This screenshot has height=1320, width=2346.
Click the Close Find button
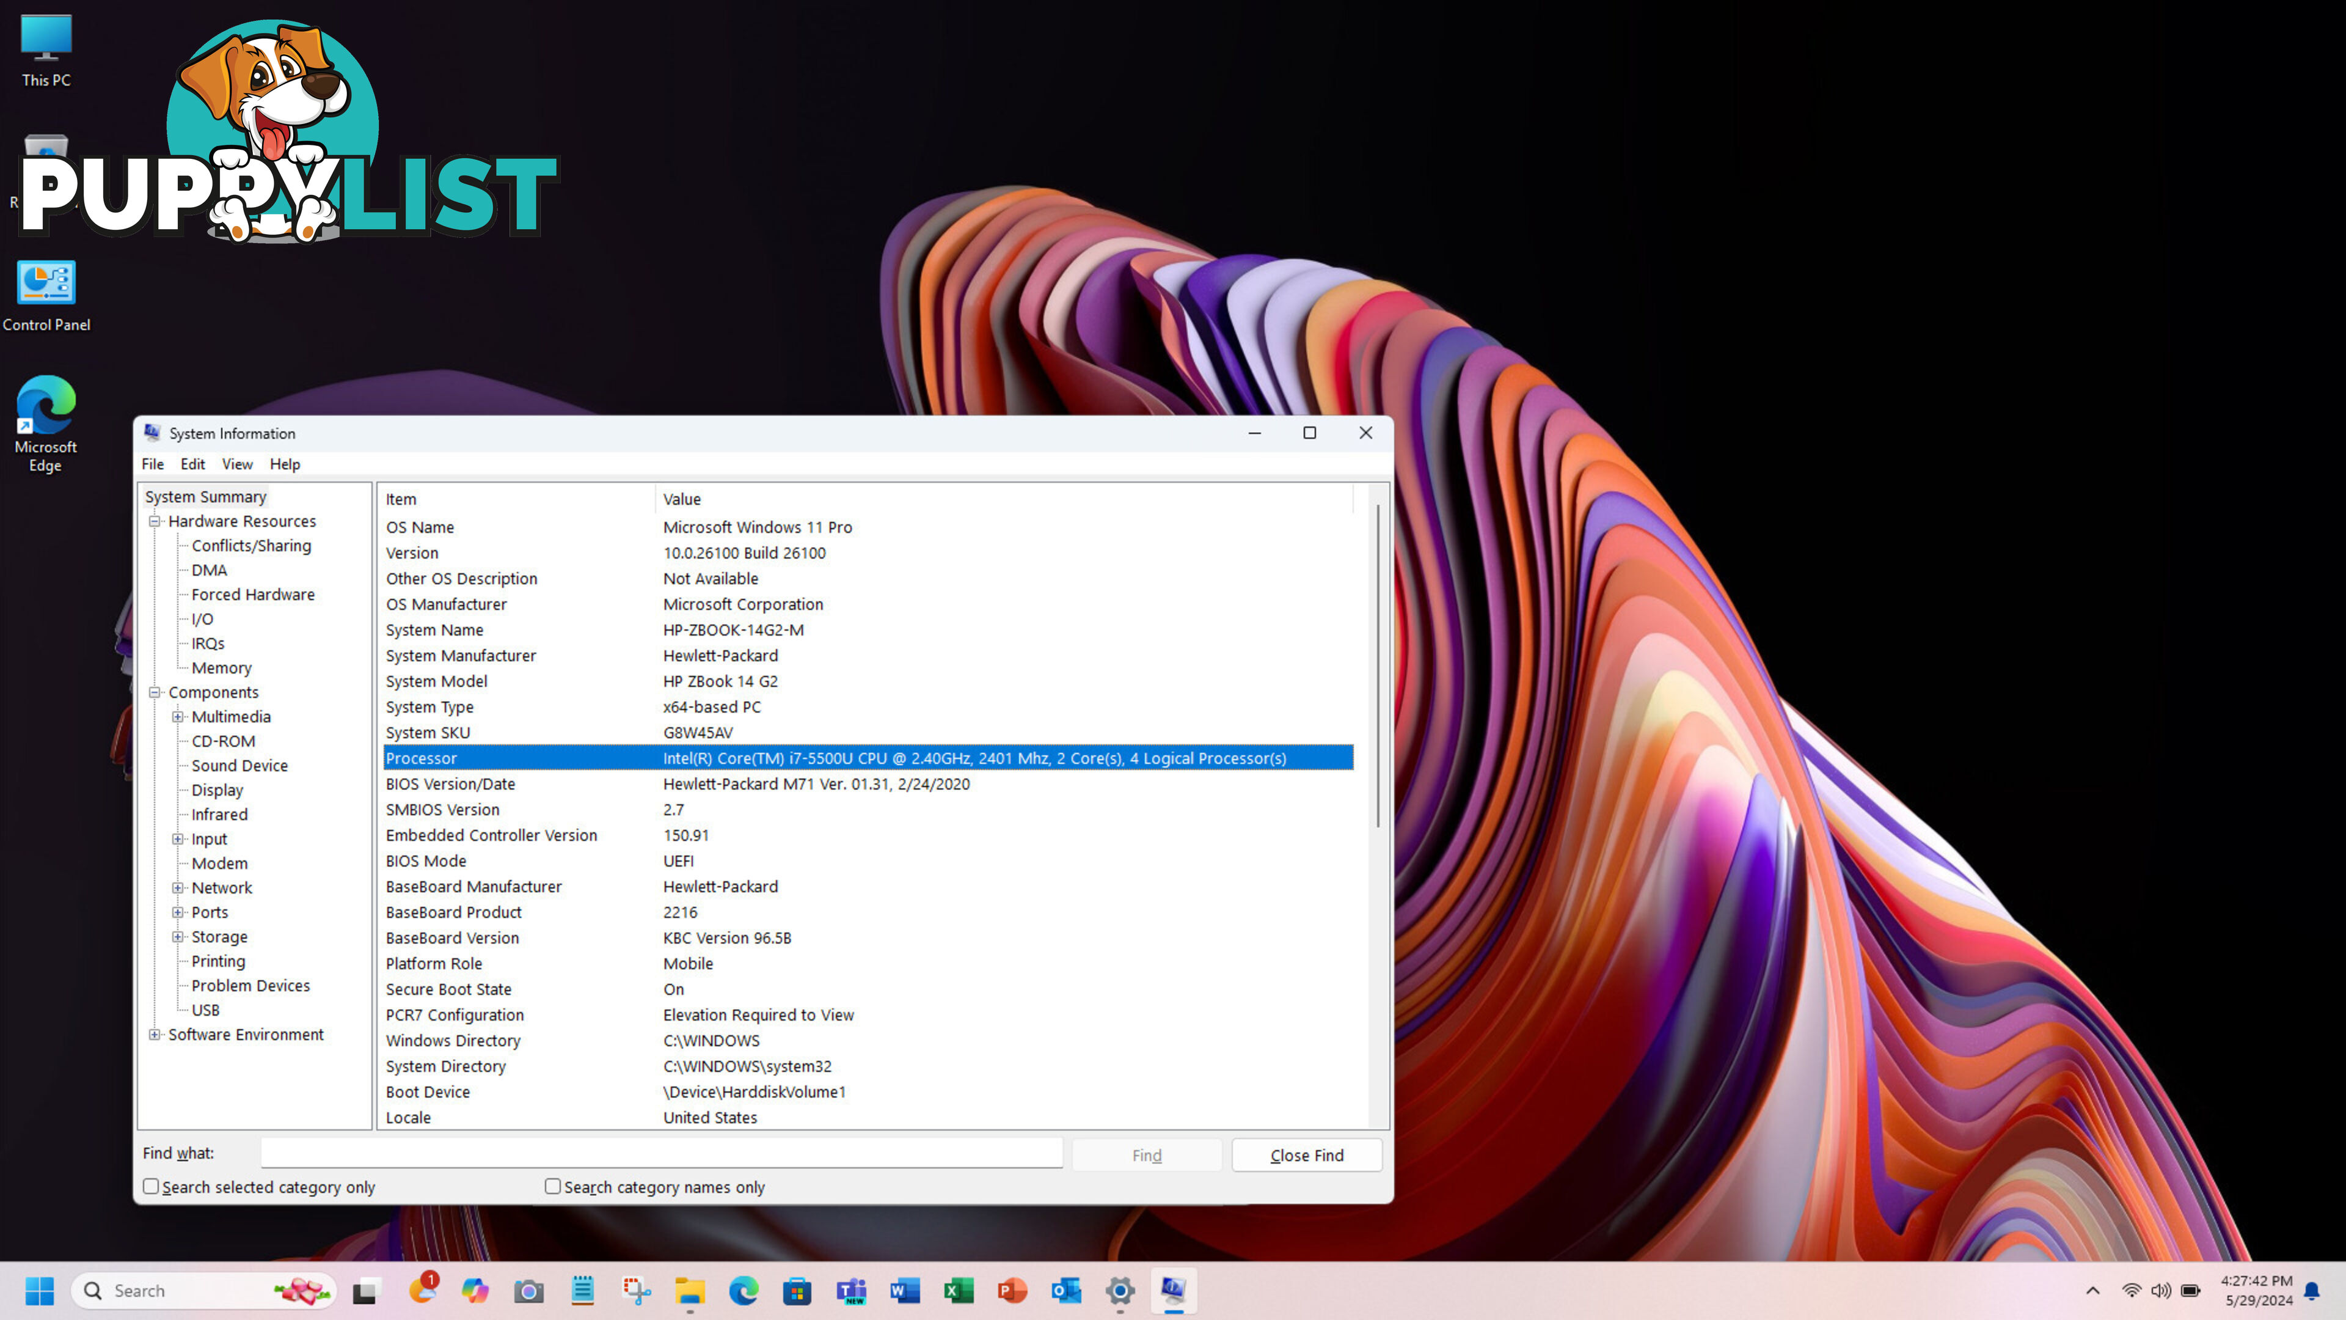click(x=1307, y=1155)
